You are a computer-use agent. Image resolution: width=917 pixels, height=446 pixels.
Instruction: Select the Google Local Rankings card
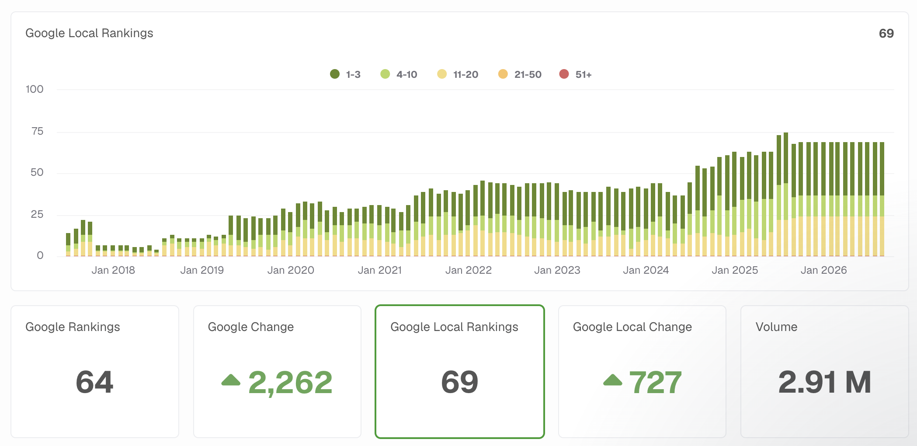[460, 372]
